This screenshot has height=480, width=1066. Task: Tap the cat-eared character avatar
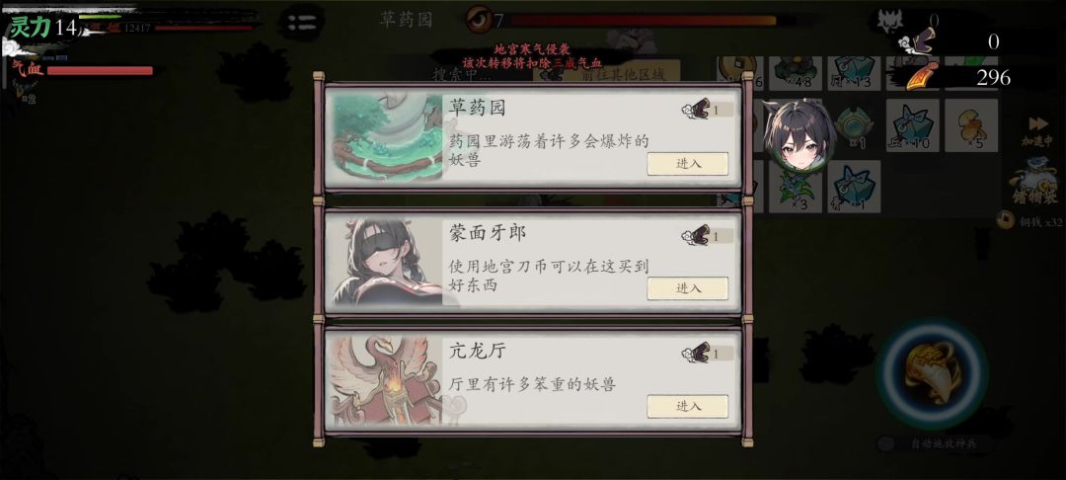(799, 136)
